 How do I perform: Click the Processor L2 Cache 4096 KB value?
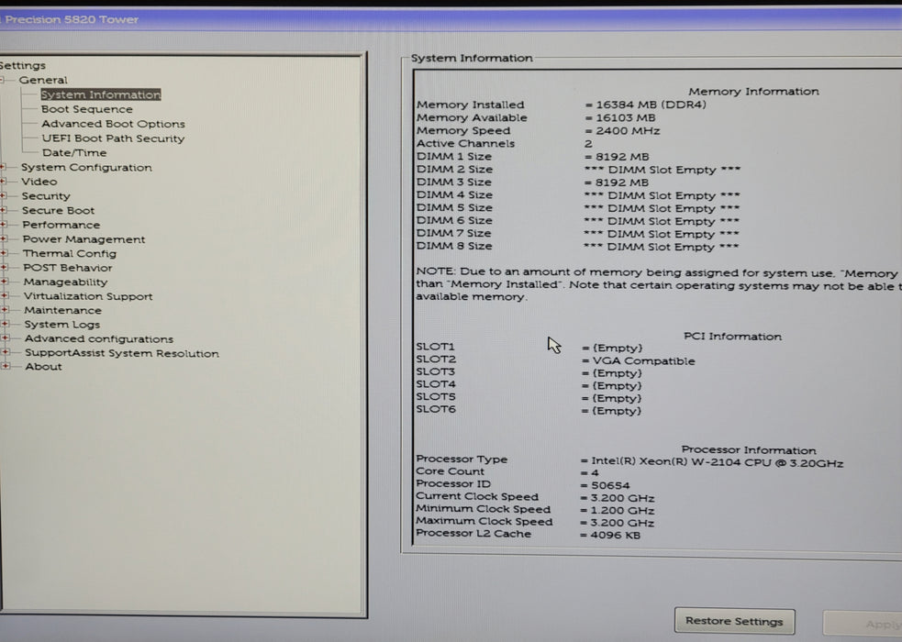[610, 535]
